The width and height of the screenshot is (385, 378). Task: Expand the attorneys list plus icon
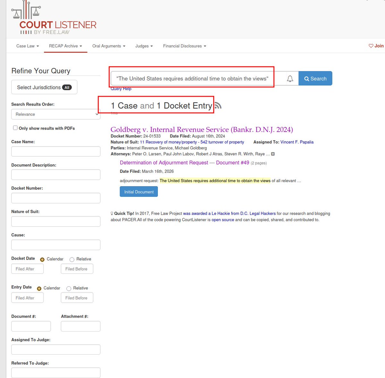point(273,154)
